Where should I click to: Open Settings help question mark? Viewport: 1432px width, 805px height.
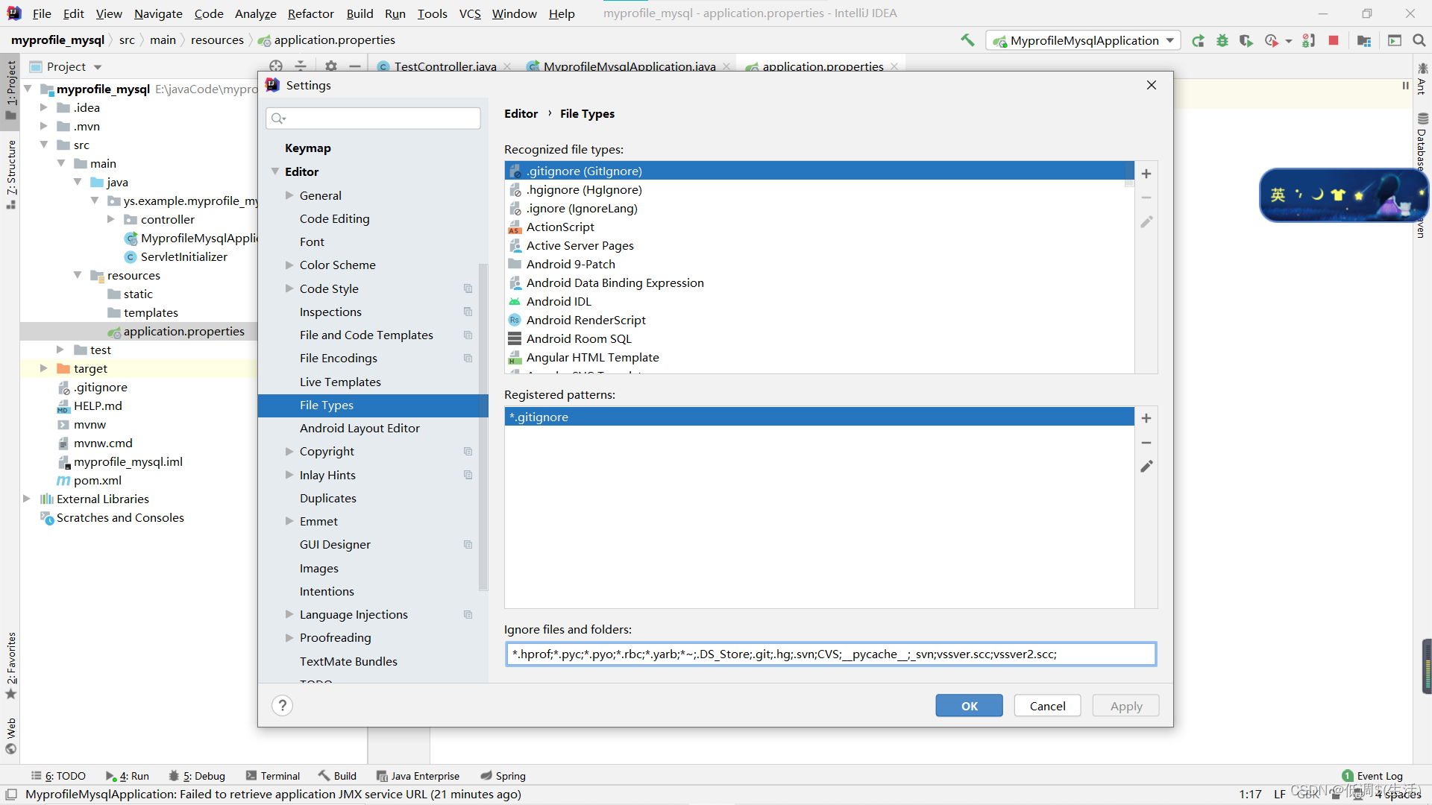(283, 706)
